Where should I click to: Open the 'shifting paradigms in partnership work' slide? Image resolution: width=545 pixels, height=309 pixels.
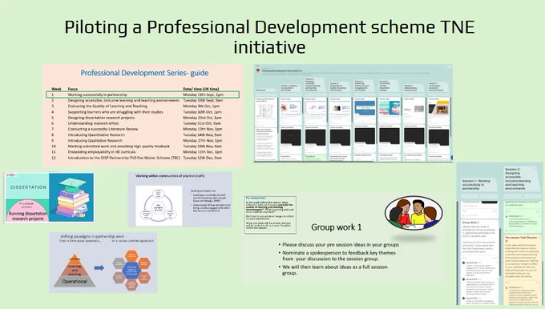[x=103, y=263]
